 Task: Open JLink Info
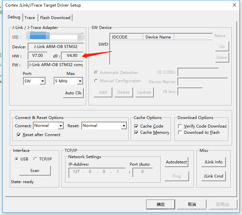(x=214, y=162)
